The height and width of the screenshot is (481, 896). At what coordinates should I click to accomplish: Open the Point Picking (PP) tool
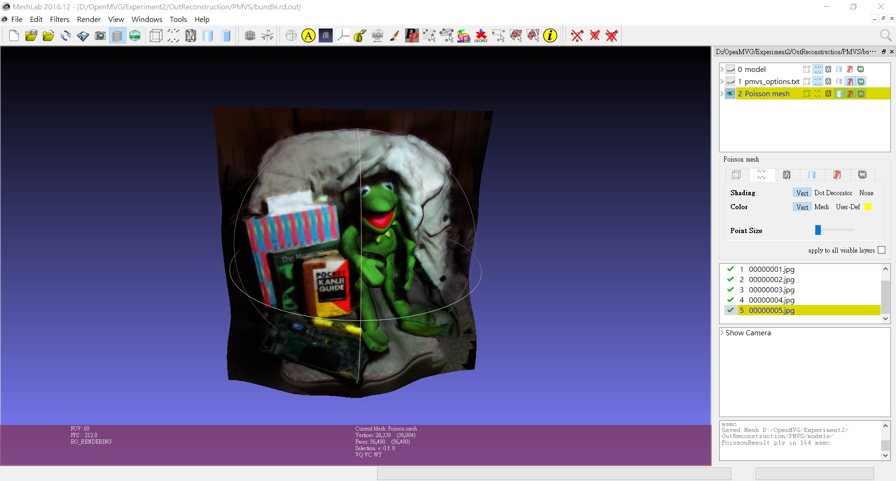click(x=412, y=35)
